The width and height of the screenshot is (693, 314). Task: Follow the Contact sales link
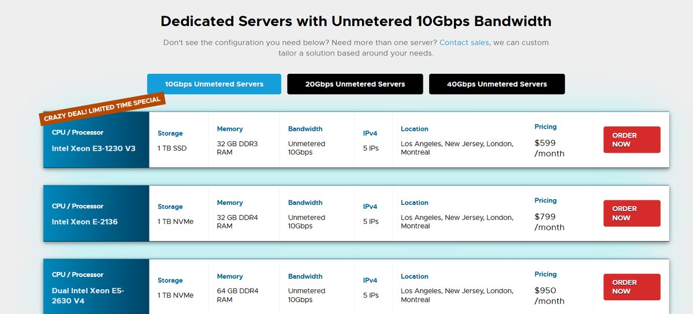pyautogui.click(x=464, y=43)
